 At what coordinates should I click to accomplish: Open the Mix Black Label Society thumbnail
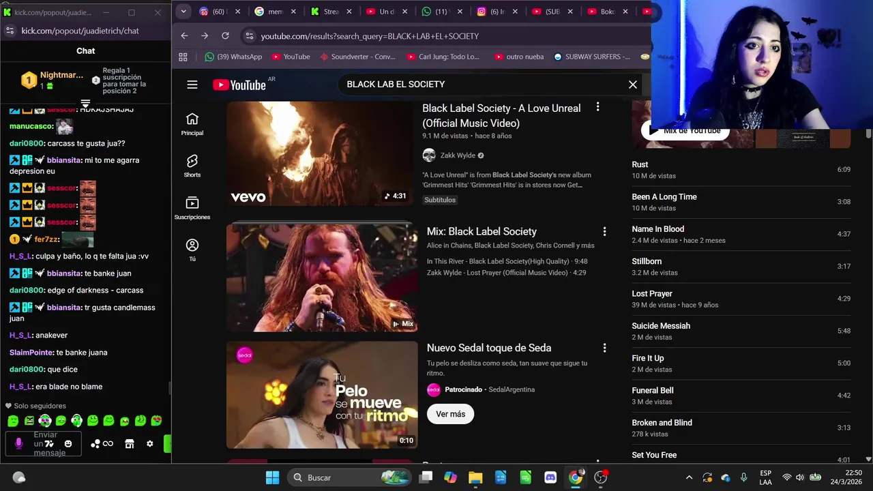coord(322,277)
